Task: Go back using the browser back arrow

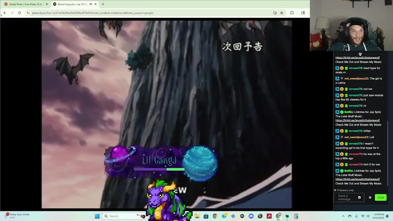Action: [x=5, y=13]
